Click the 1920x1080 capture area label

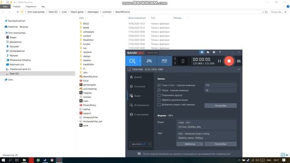point(148,69)
